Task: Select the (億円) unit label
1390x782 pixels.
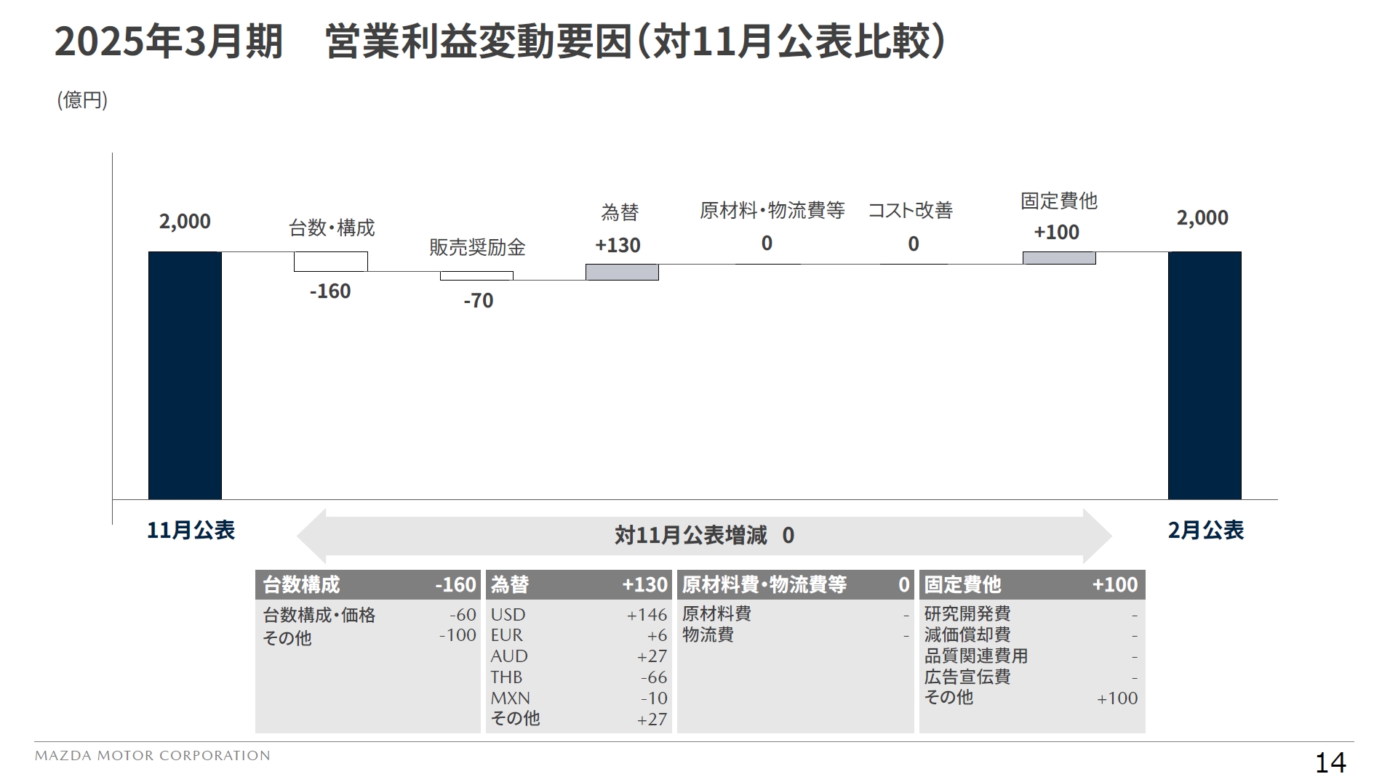Action: click(80, 100)
